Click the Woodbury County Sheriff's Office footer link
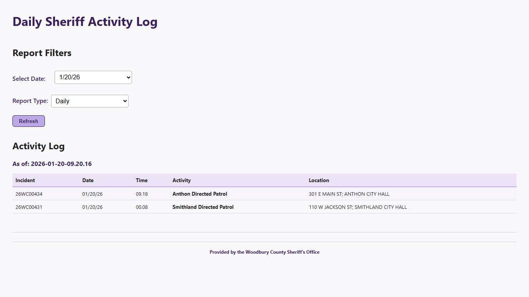This screenshot has width=529, height=297. coord(264,252)
